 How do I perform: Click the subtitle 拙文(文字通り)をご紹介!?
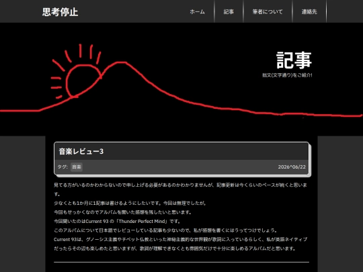coord(287,75)
